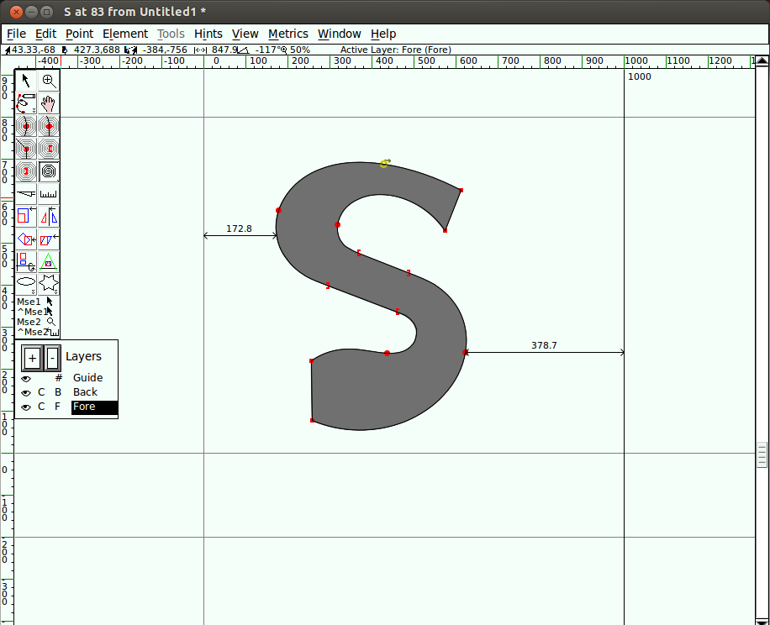
Task: Toggle Fore layer visibility eye
Action: (26, 407)
